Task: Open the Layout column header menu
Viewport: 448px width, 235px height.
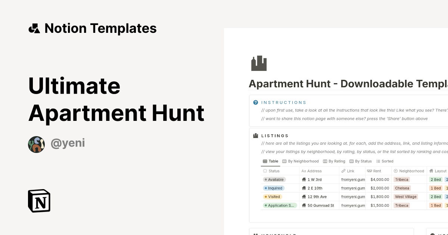Action: pyautogui.click(x=438, y=171)
